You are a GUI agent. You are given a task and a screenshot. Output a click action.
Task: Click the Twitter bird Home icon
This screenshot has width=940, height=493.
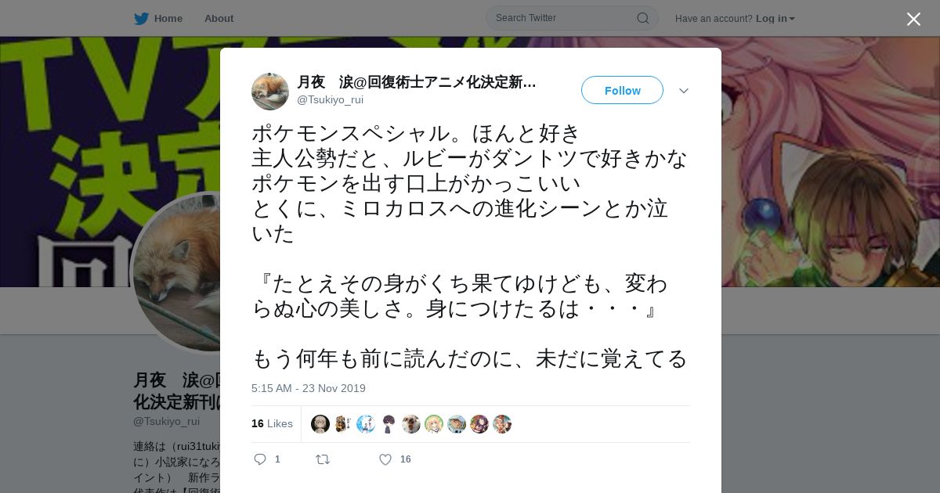tap(141, 19)
